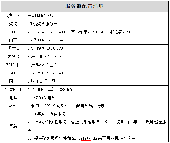This screenshot has height=143, width=170.
Task: Select the GPU row label
Action: (x=13, y=73)
